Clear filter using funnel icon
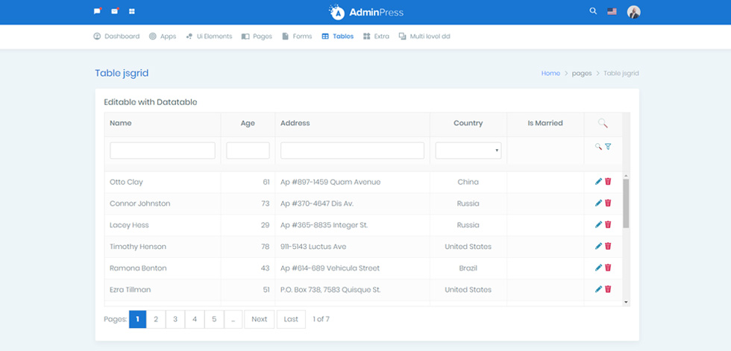The image size is (731, 351). [x=608, y=147]
